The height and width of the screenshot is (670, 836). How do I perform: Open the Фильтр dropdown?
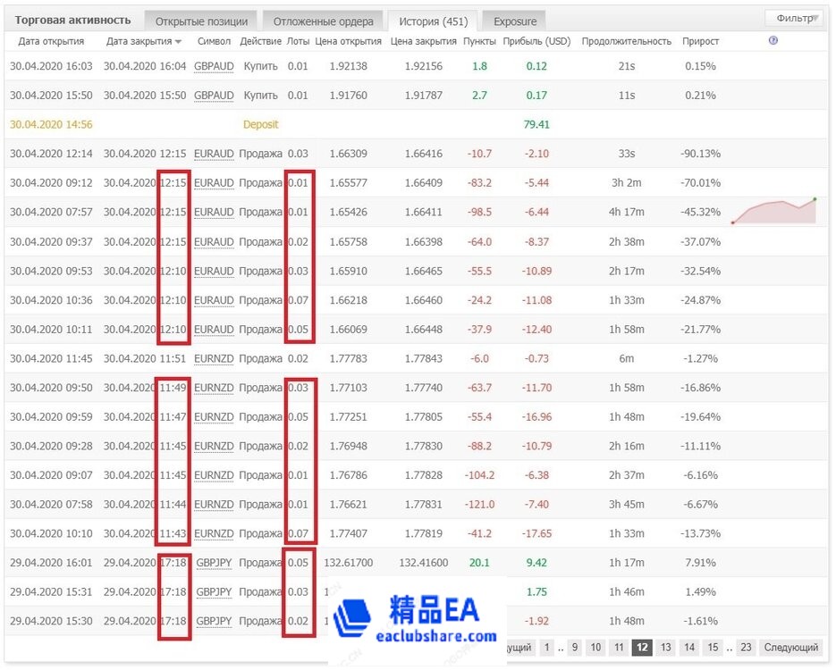pyautogui.click(x=793, y=18)
